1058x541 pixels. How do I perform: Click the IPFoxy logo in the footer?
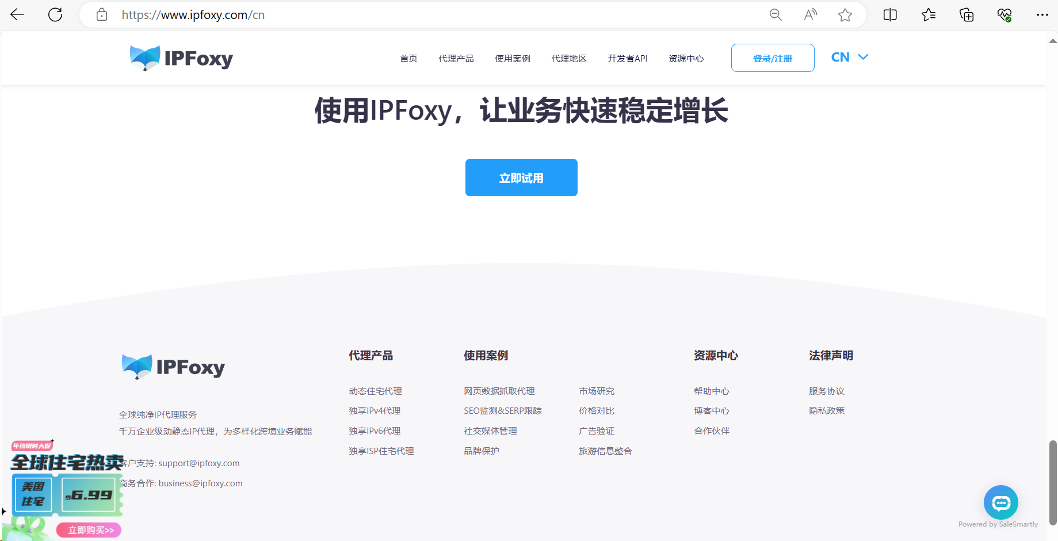coord(173,367)
